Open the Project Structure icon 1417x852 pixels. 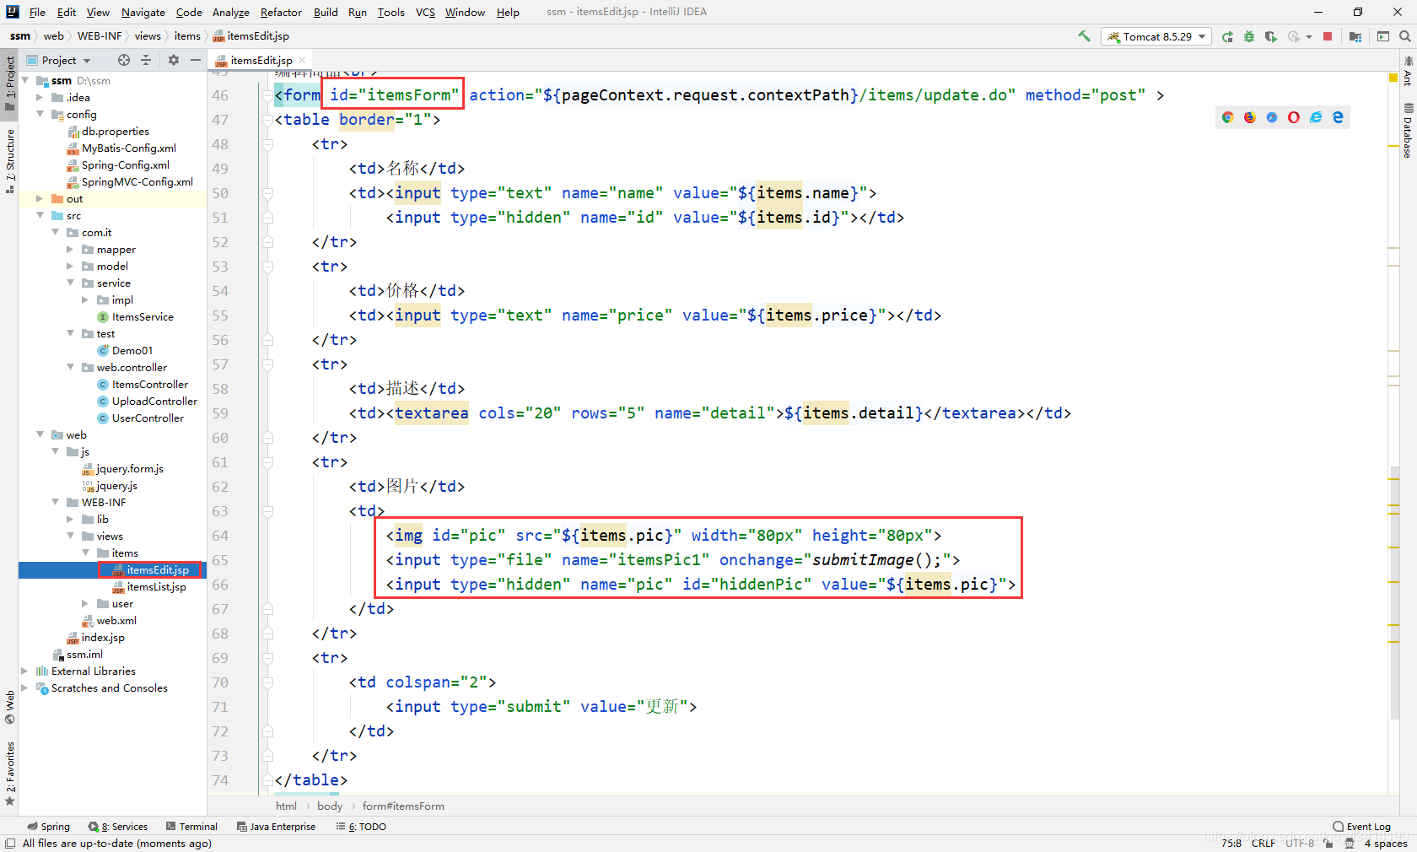tap(1355, 36)
